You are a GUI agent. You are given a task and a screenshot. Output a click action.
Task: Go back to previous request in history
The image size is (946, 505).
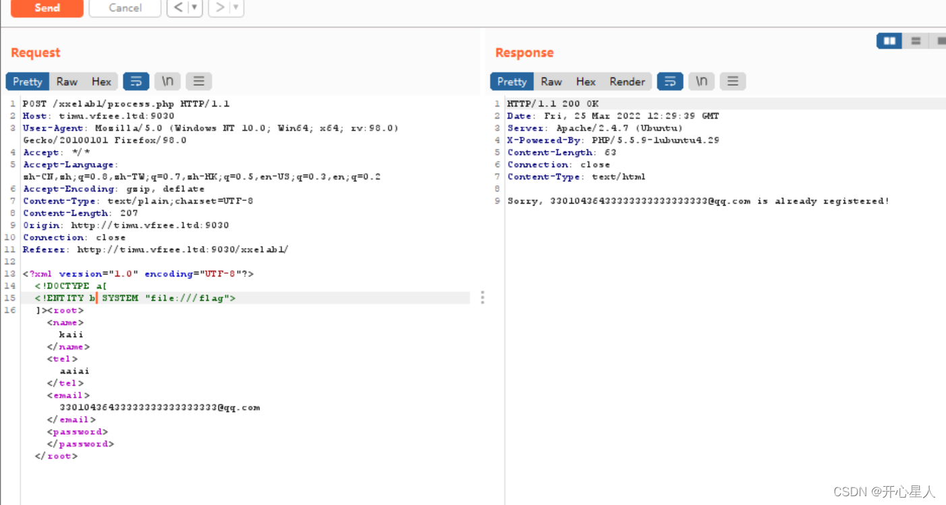click(x=178, y=8)
